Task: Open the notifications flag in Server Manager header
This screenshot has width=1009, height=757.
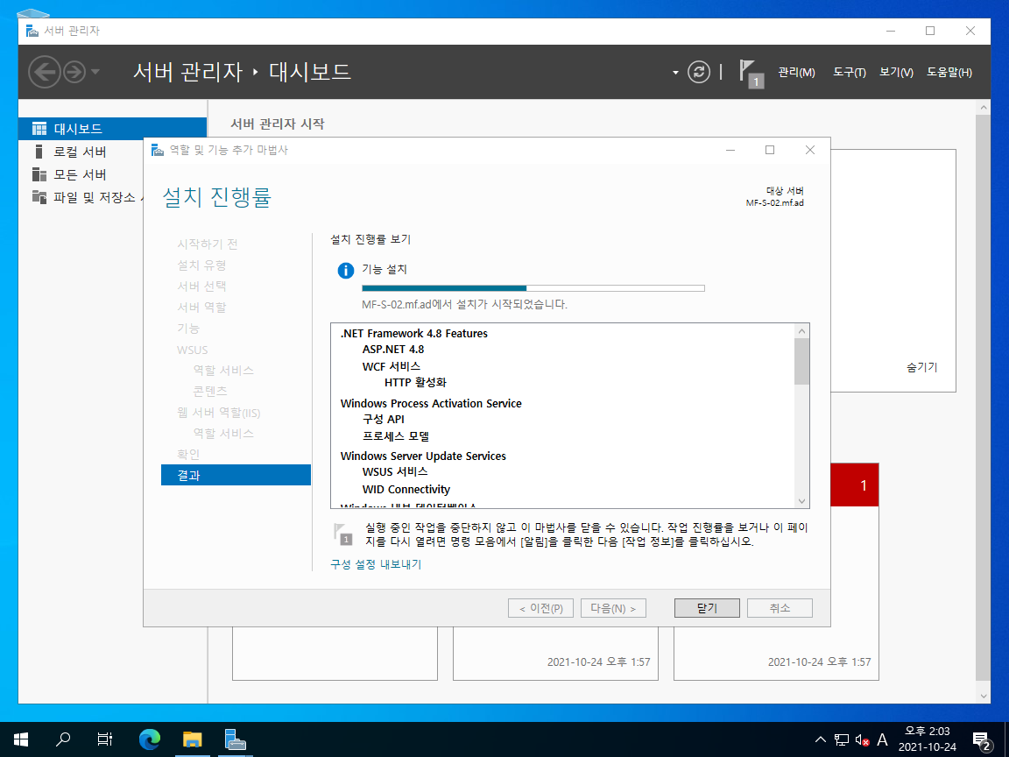Action: 751,73
